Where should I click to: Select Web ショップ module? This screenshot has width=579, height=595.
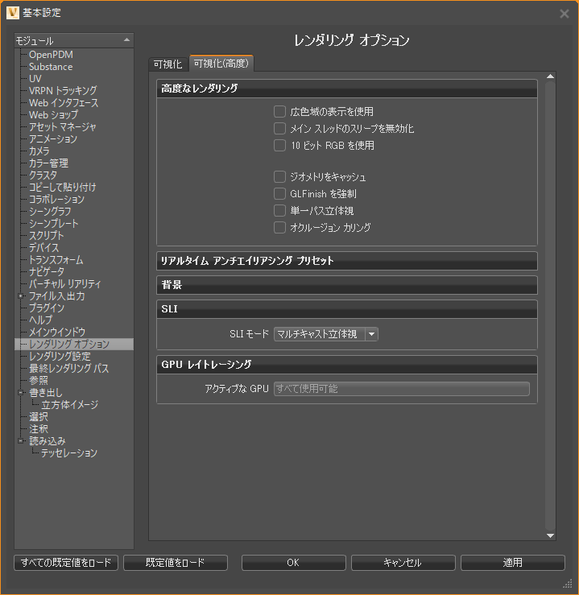[x=53, y=115]
